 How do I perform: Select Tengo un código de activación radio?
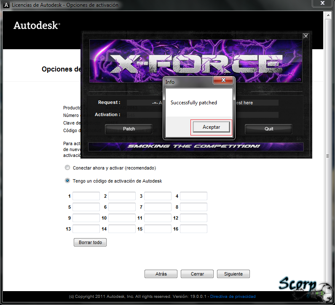pos(67,180)
